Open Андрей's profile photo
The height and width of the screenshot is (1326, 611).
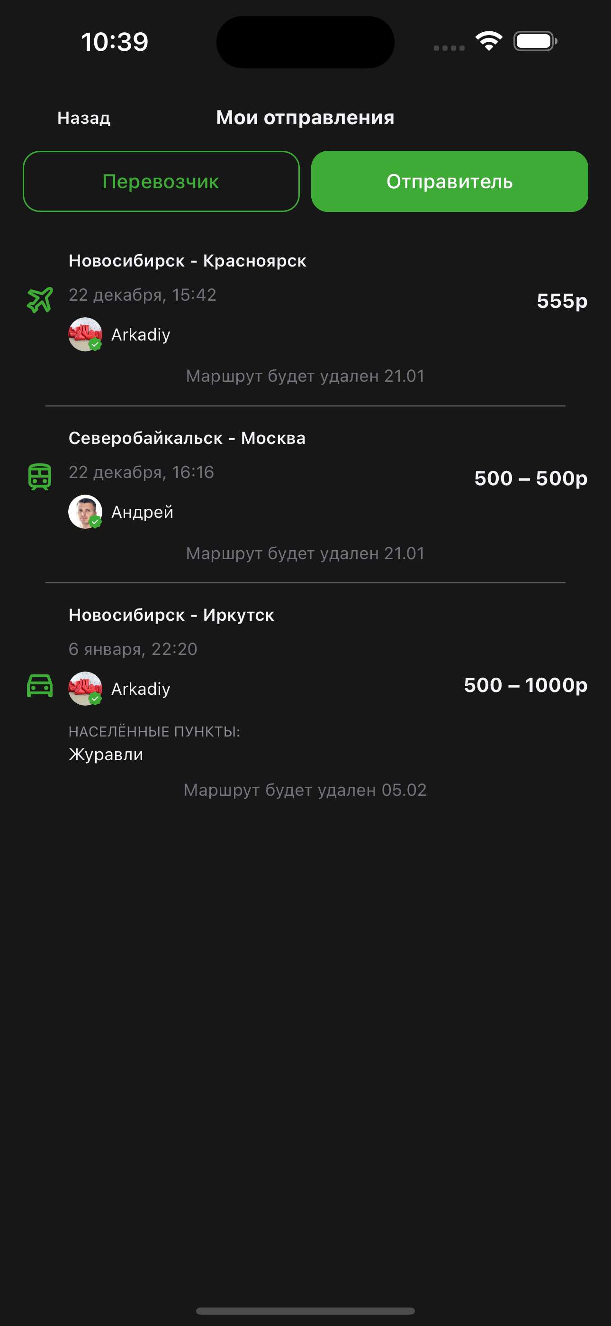[85, 512]
